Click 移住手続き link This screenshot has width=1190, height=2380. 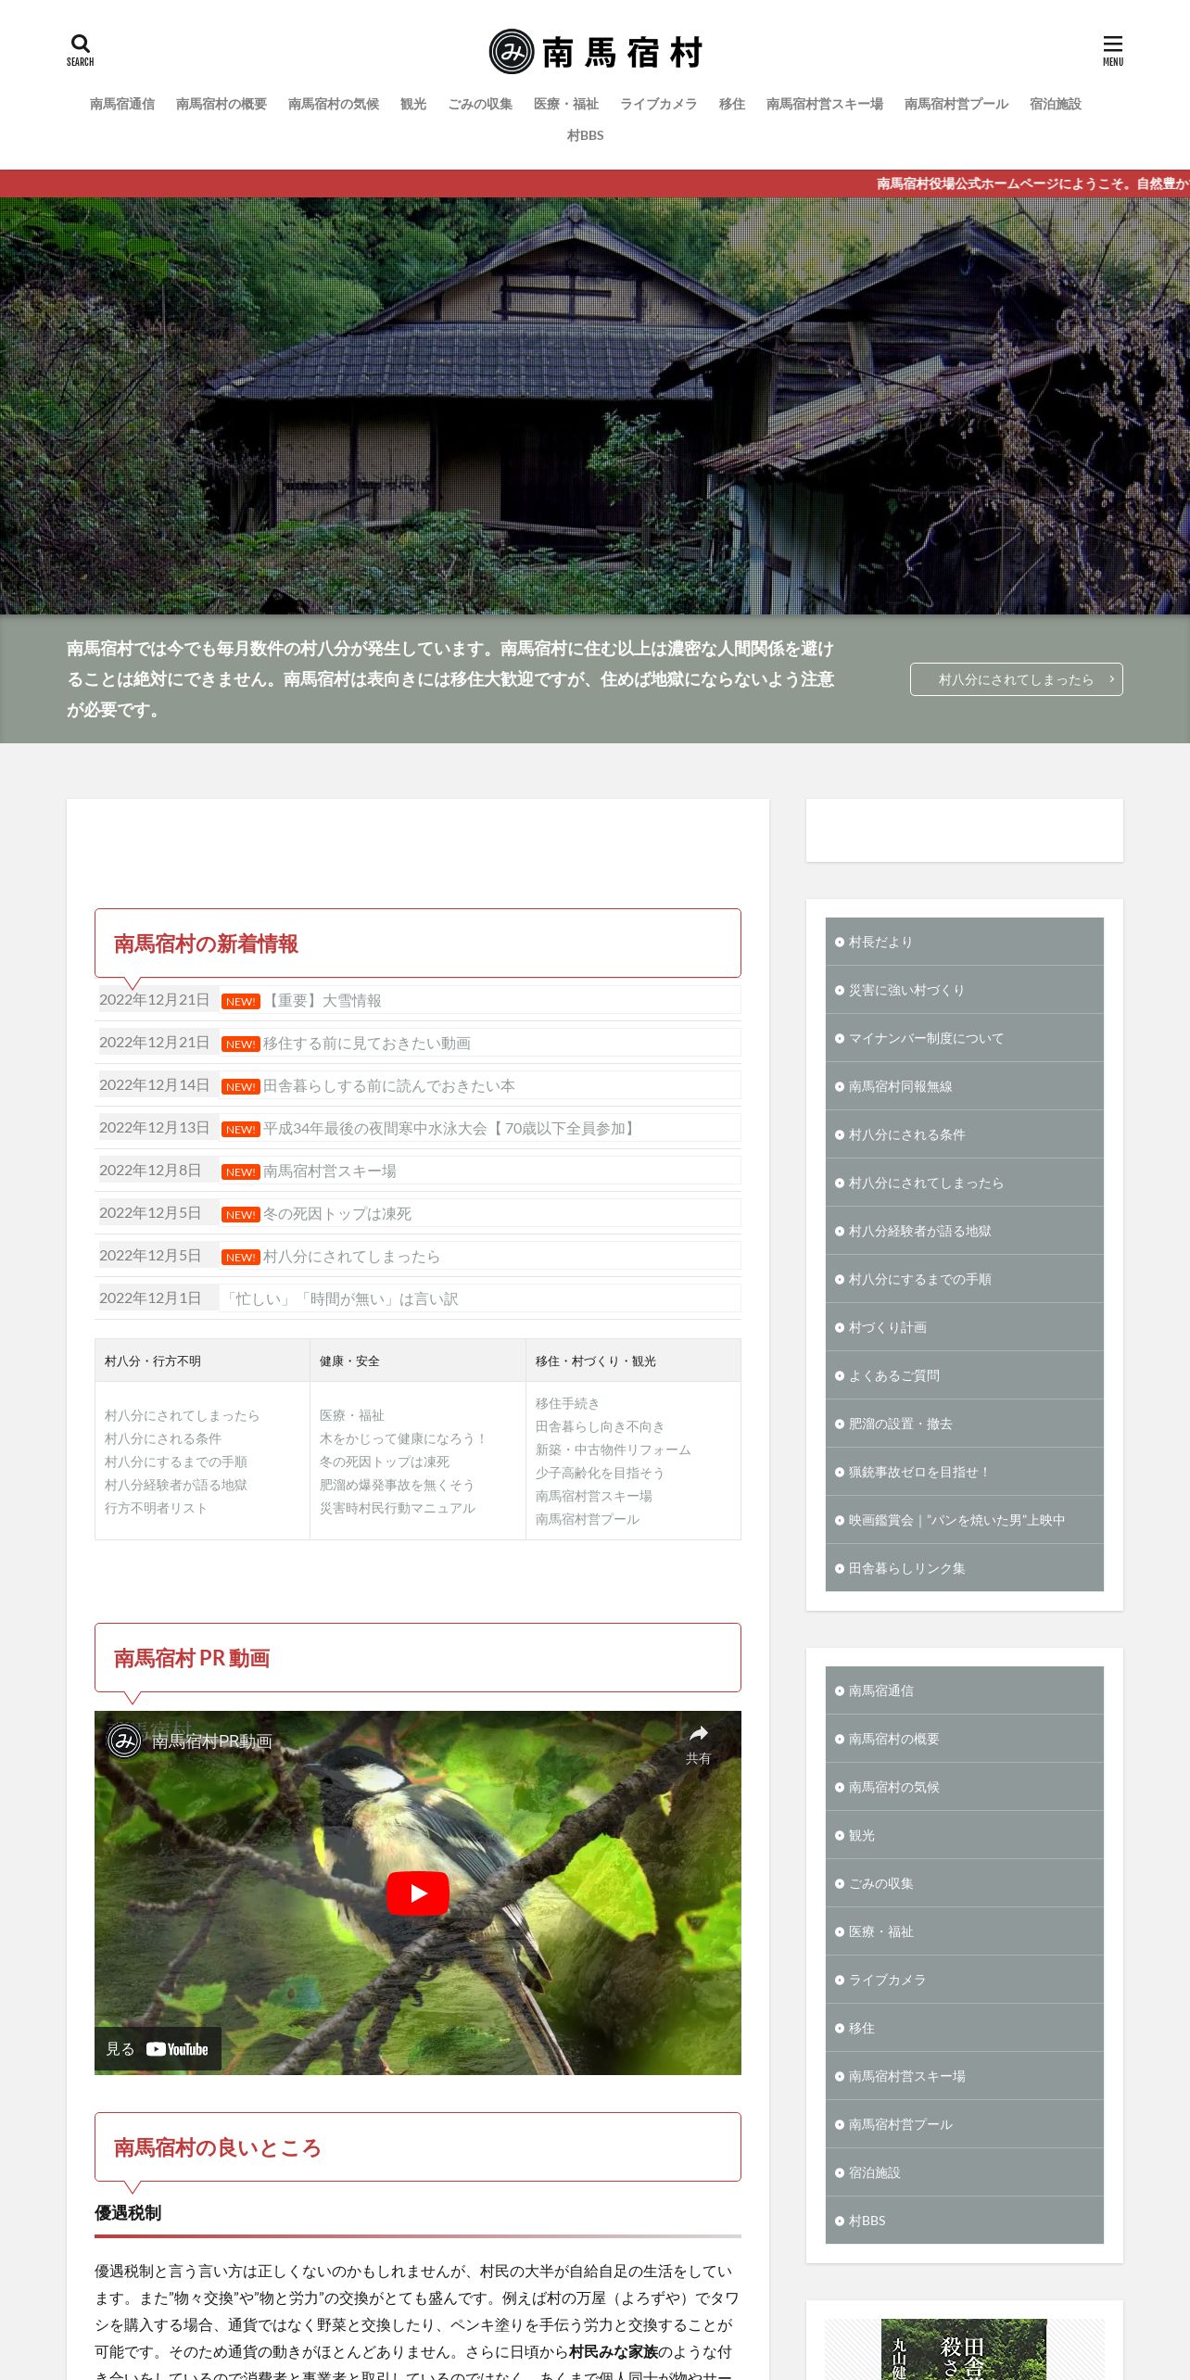[567, 1403]
